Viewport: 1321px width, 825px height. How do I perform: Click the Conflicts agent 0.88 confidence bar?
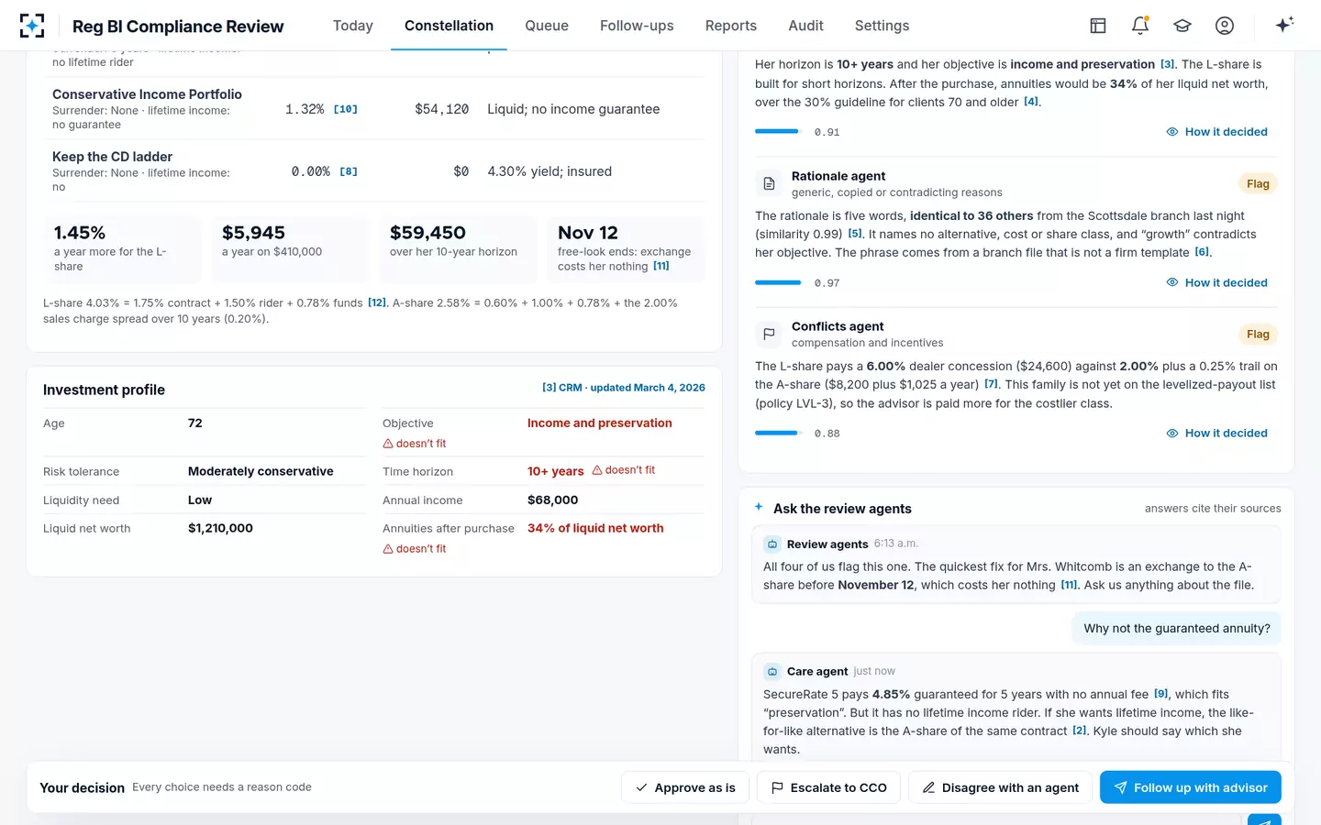point(778,433)
